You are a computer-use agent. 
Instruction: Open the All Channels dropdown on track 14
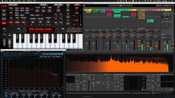coord(125,33)
